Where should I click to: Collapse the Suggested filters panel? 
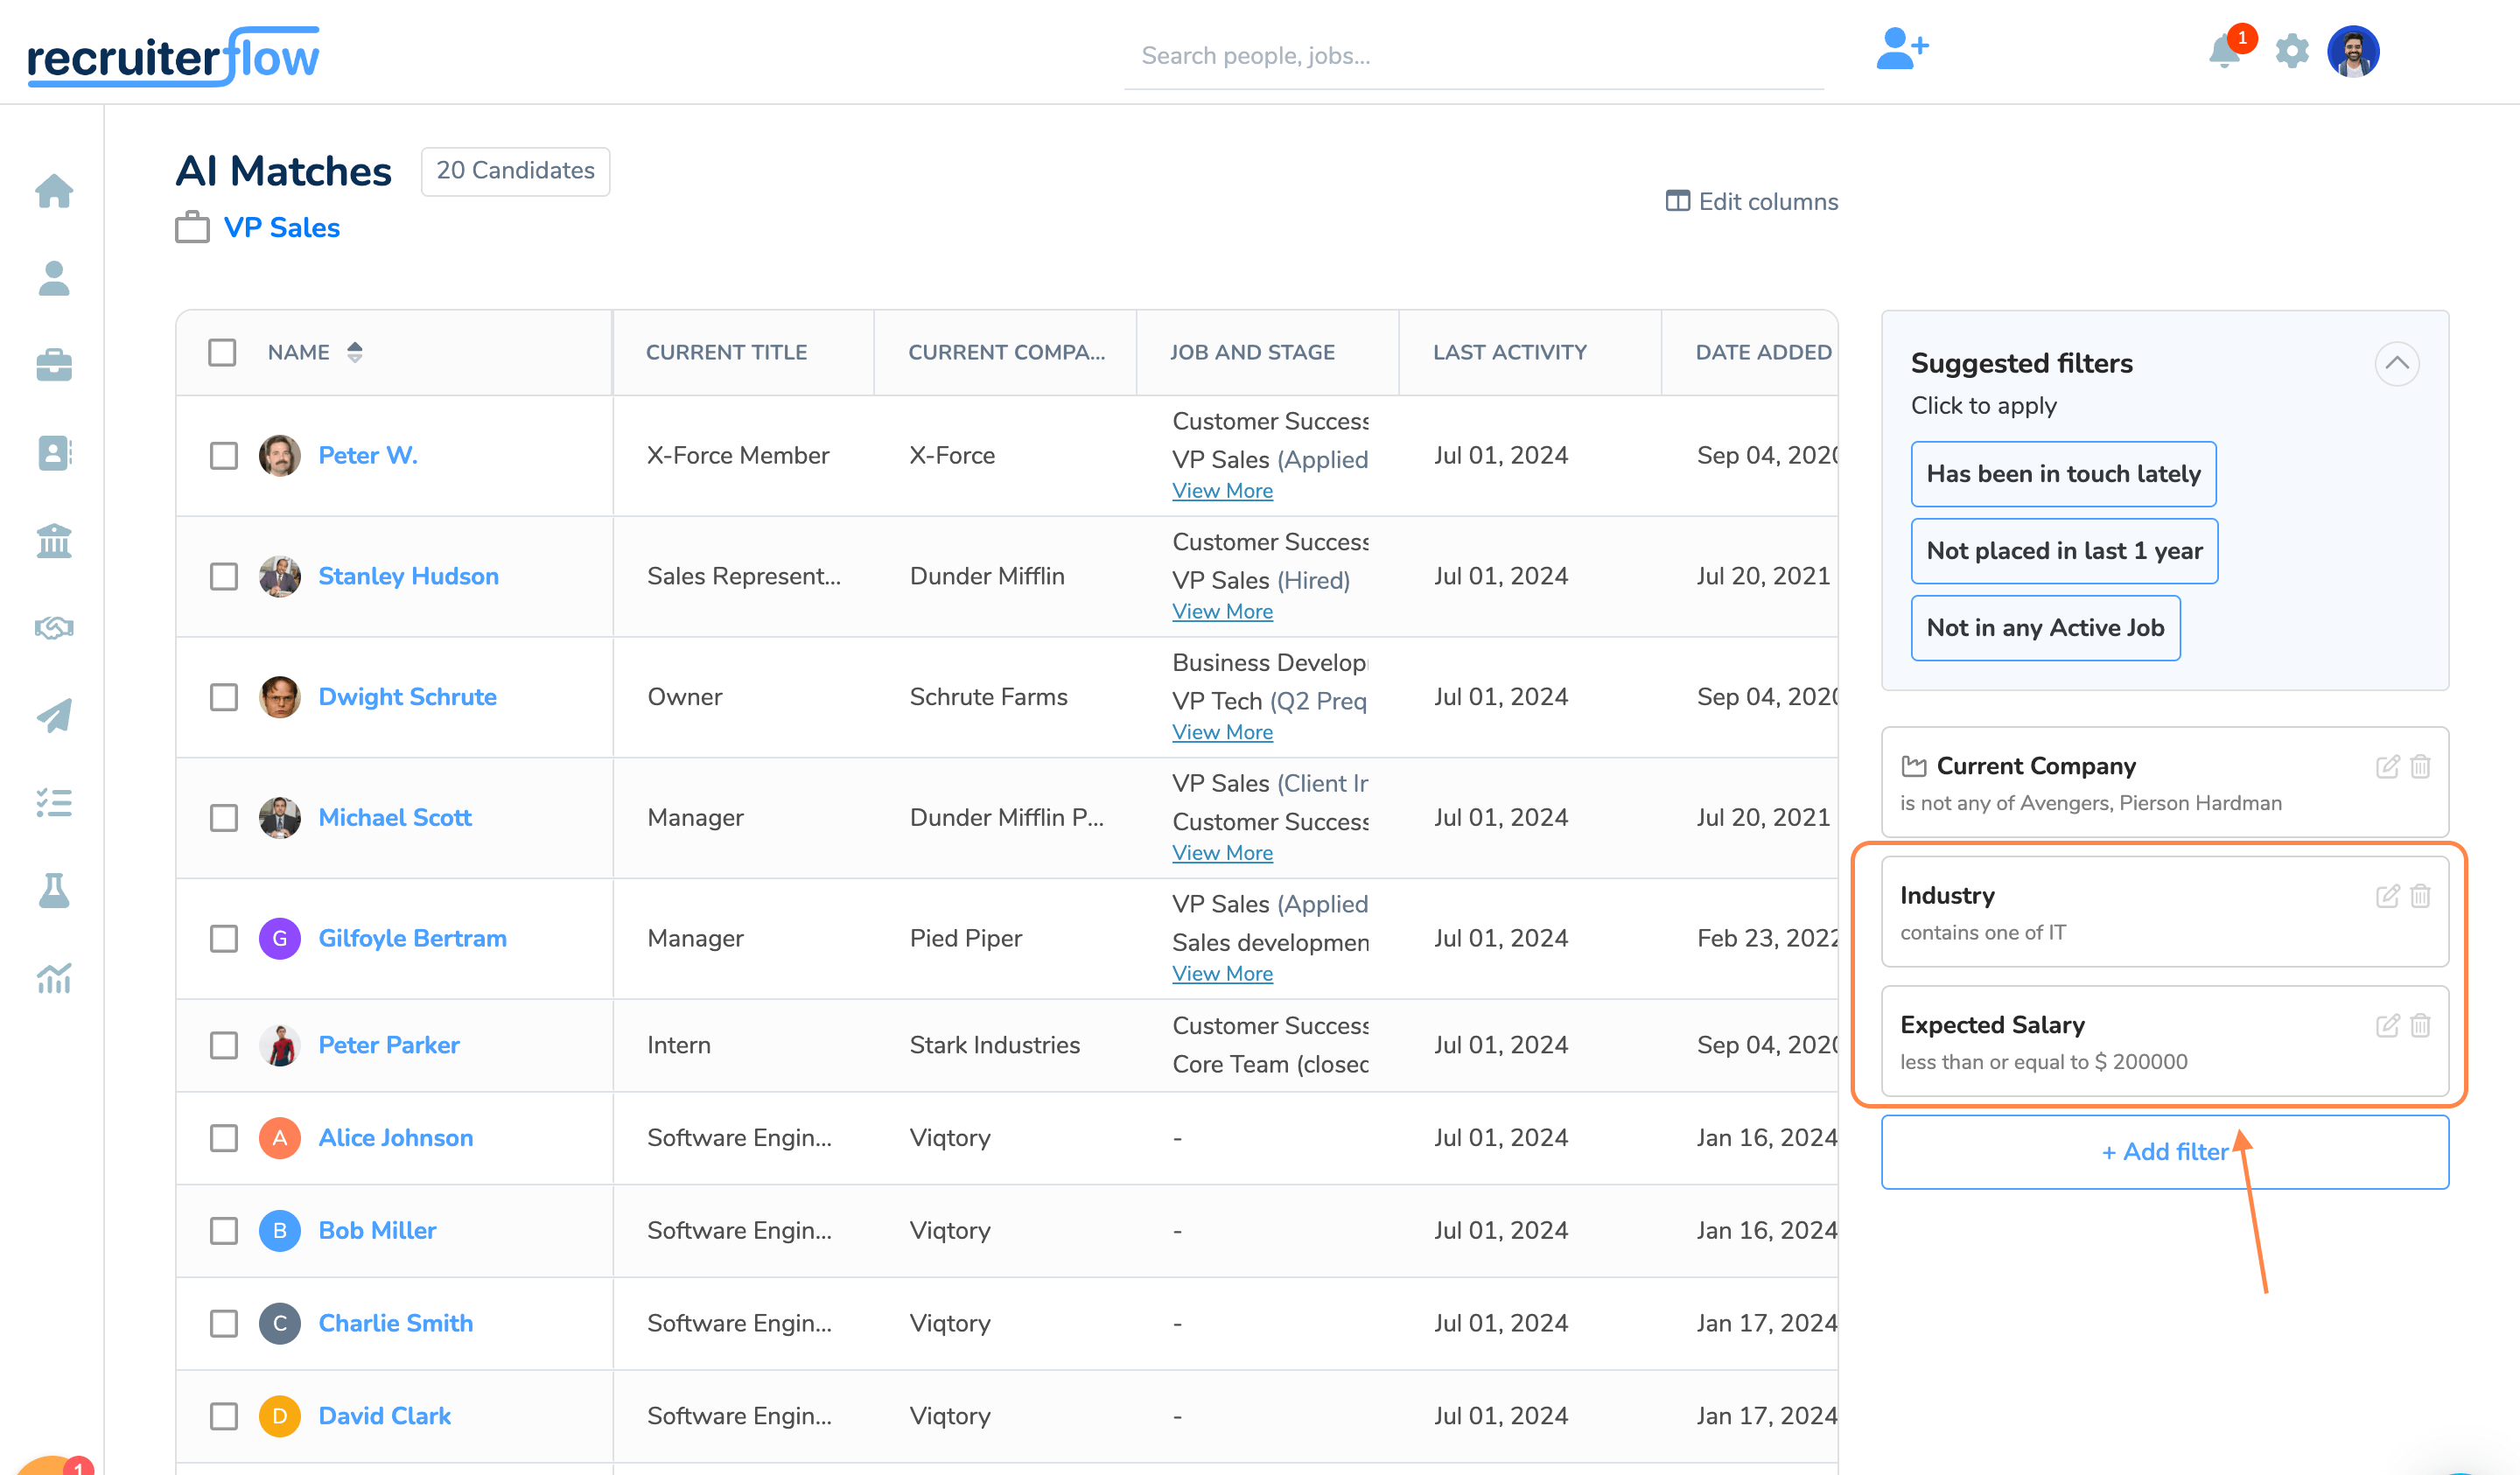(2396, 363)
